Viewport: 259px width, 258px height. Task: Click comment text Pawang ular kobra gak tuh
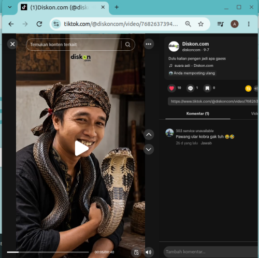[x=205, y=137]
